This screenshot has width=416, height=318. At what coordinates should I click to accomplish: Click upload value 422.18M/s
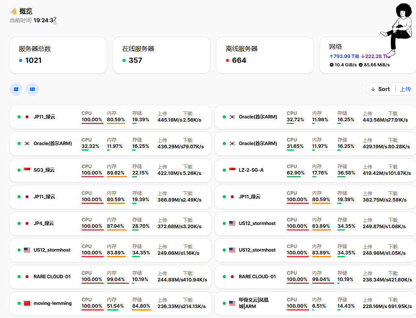tap(170, 173)
